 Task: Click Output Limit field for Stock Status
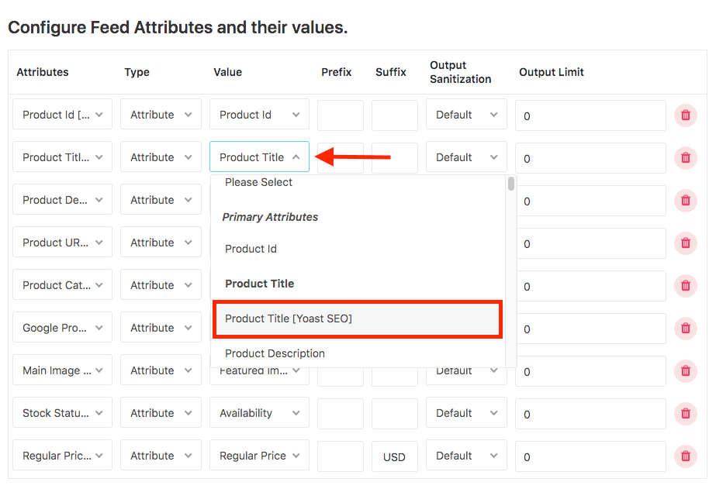[x=590, y=414]
